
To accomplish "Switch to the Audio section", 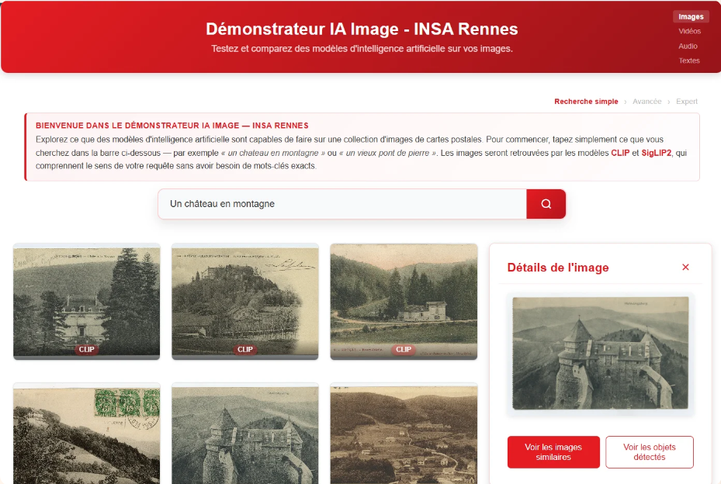I will click(x=688, y=46).
